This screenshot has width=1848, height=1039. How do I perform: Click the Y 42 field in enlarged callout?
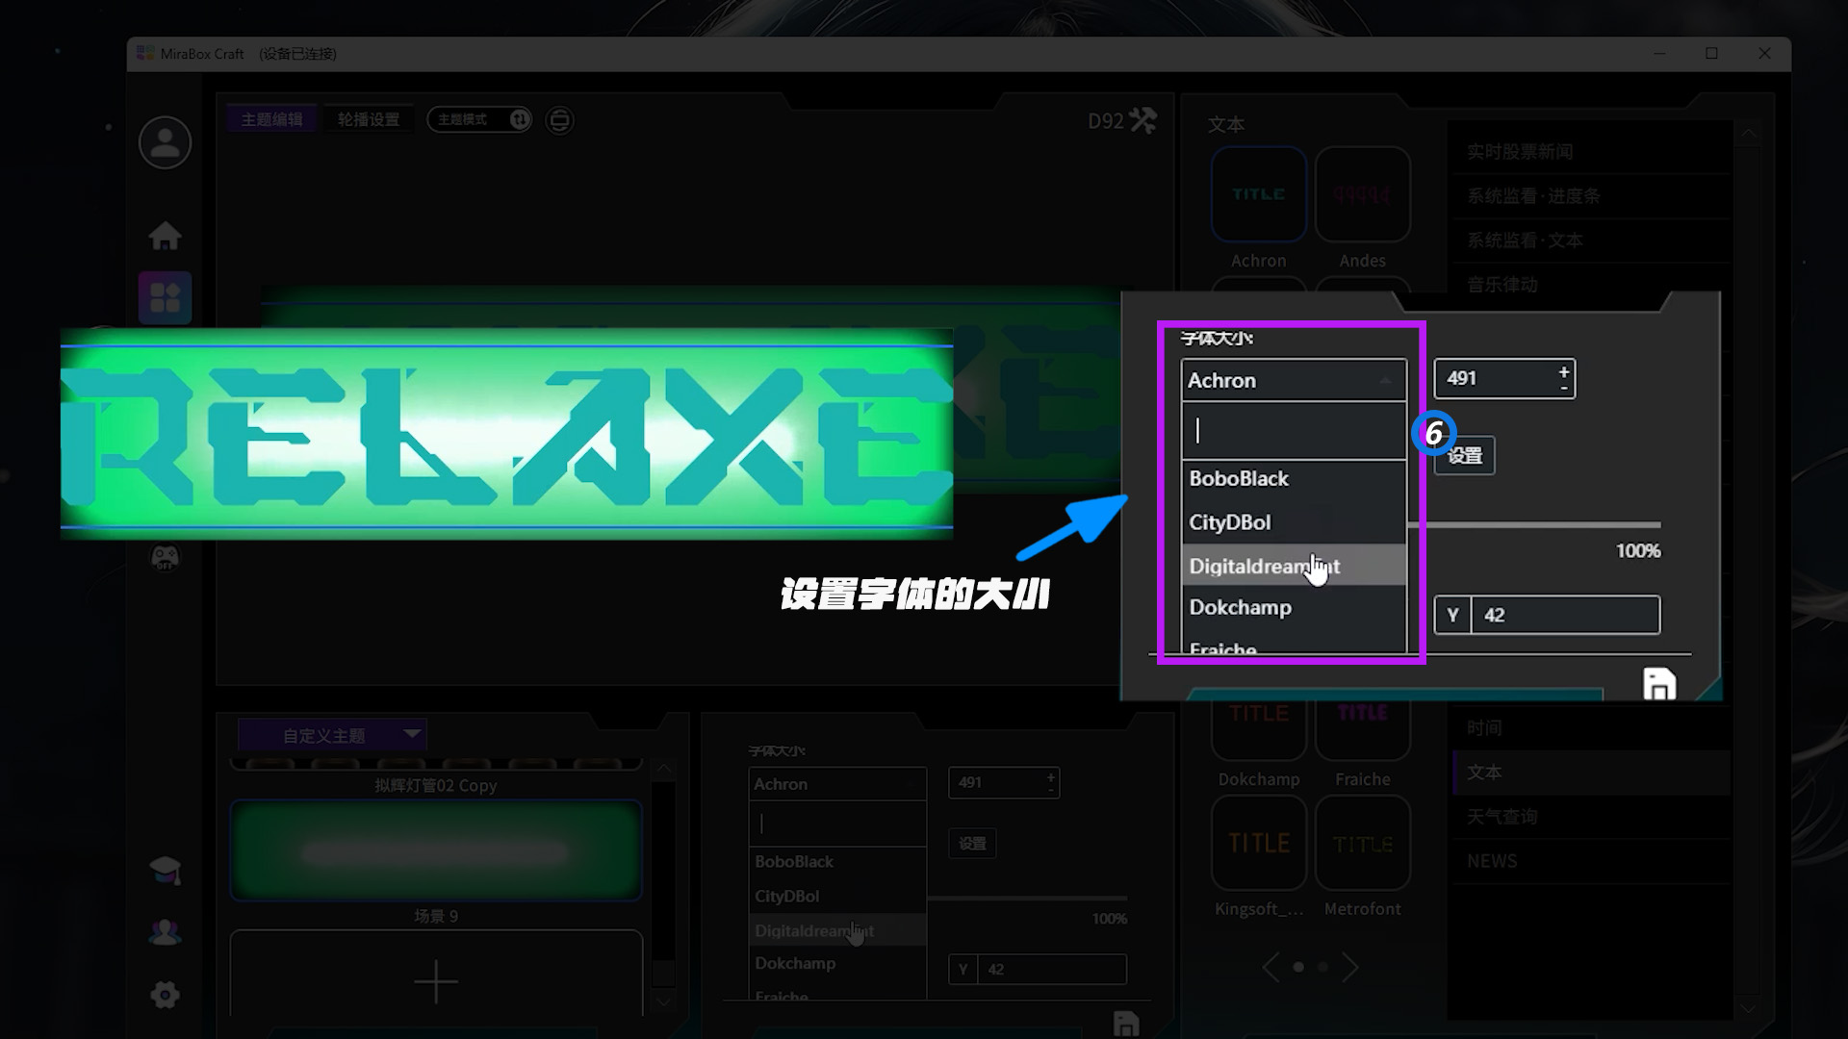pyautogui.click(x=1547, y=615)
